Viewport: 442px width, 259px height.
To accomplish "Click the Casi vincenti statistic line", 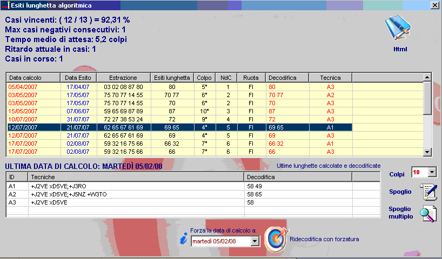I will [68, 20].
